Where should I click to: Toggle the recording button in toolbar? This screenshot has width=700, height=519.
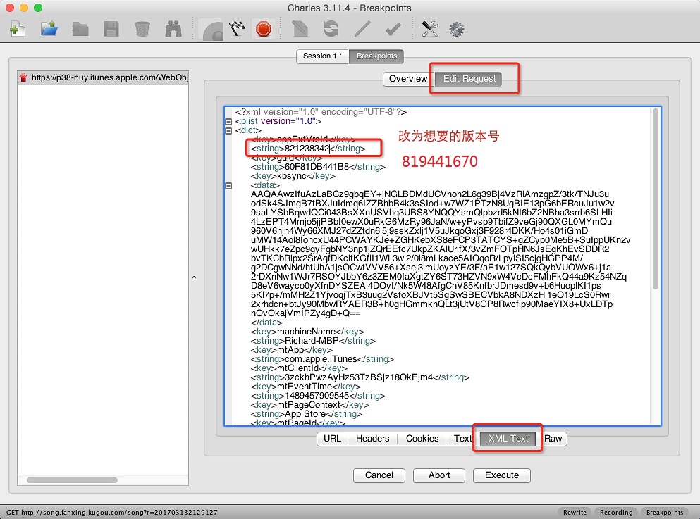[x=212, y=30]
